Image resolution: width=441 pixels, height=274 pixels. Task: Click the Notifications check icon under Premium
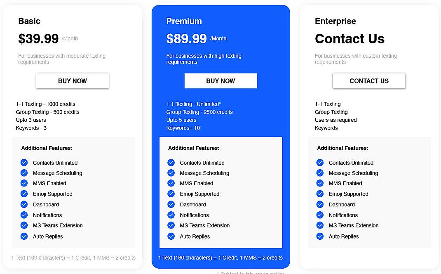click(x=171, y=215)
